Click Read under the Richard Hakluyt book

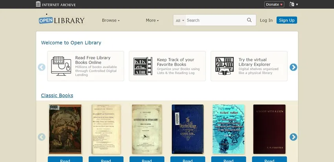tap(229, 159)
